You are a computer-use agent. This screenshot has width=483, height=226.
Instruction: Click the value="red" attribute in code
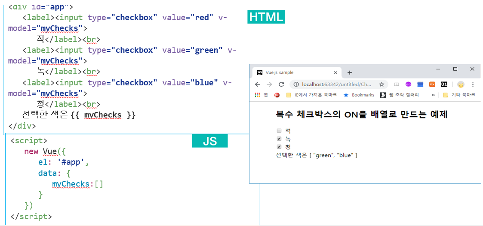tap(188, 18)
